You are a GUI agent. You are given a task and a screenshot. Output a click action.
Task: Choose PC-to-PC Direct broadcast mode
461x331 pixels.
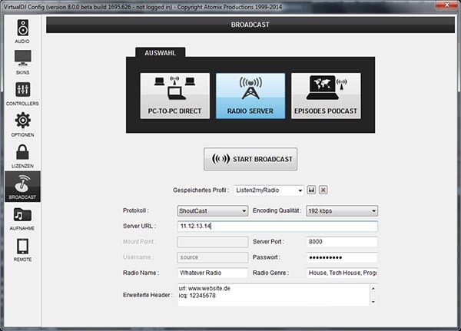coord(175,96)
